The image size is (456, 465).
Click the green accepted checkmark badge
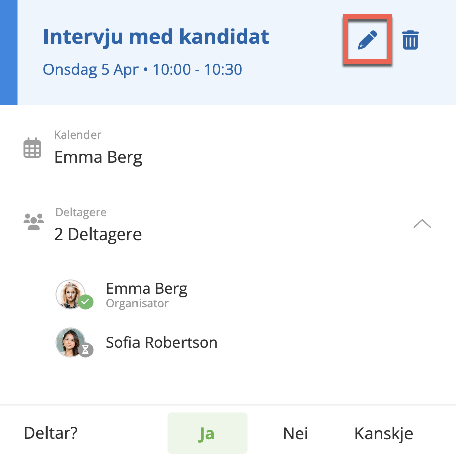86,302
